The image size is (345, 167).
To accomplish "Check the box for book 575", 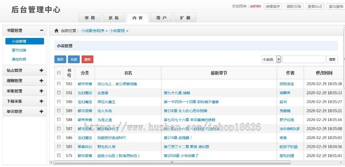I will 59,156.
